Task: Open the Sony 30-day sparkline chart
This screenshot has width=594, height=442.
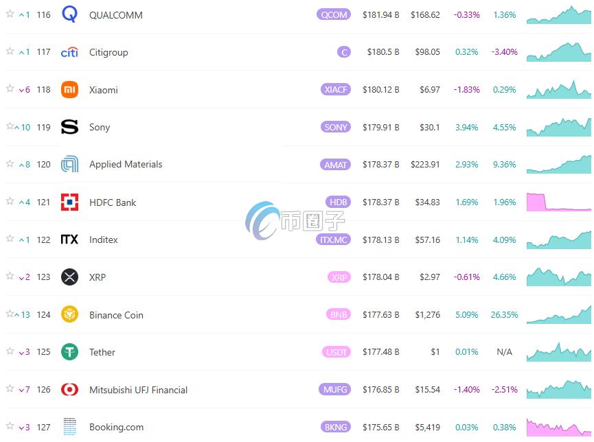Action: point(558,127)
